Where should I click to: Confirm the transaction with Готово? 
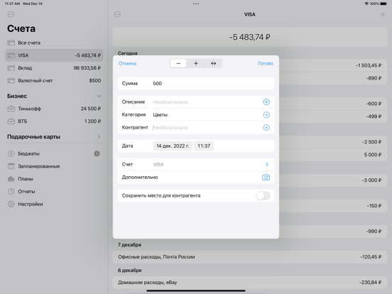(x=266, y=63)
